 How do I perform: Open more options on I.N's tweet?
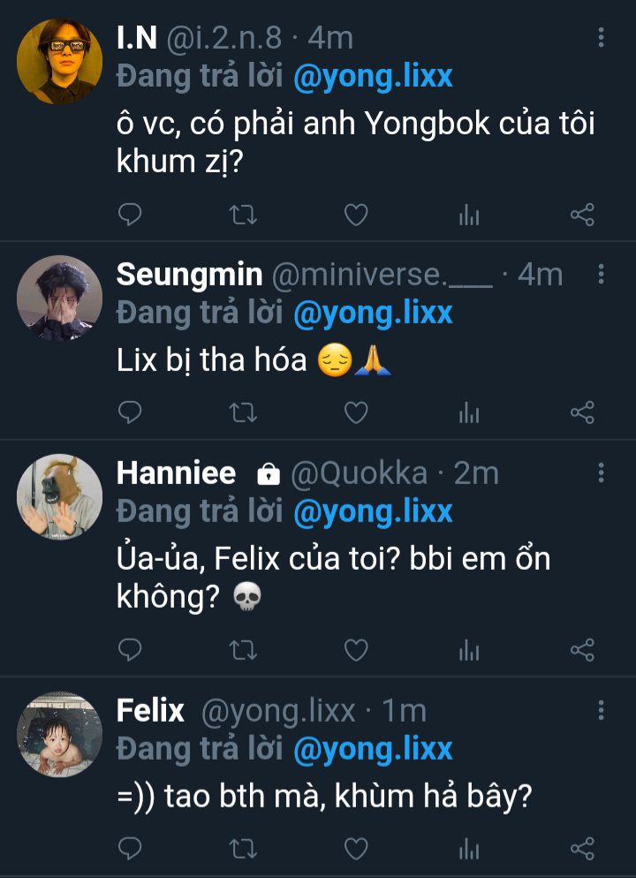tap(601, 37)
